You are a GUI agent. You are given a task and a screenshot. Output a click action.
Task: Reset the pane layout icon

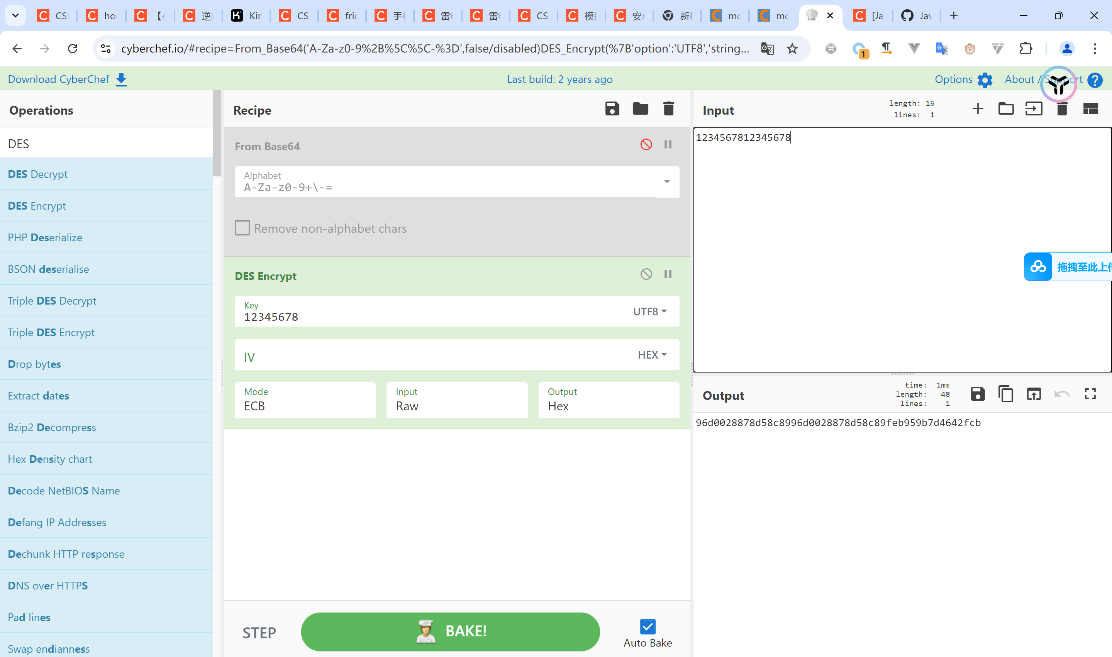(x=1090, y=109)
